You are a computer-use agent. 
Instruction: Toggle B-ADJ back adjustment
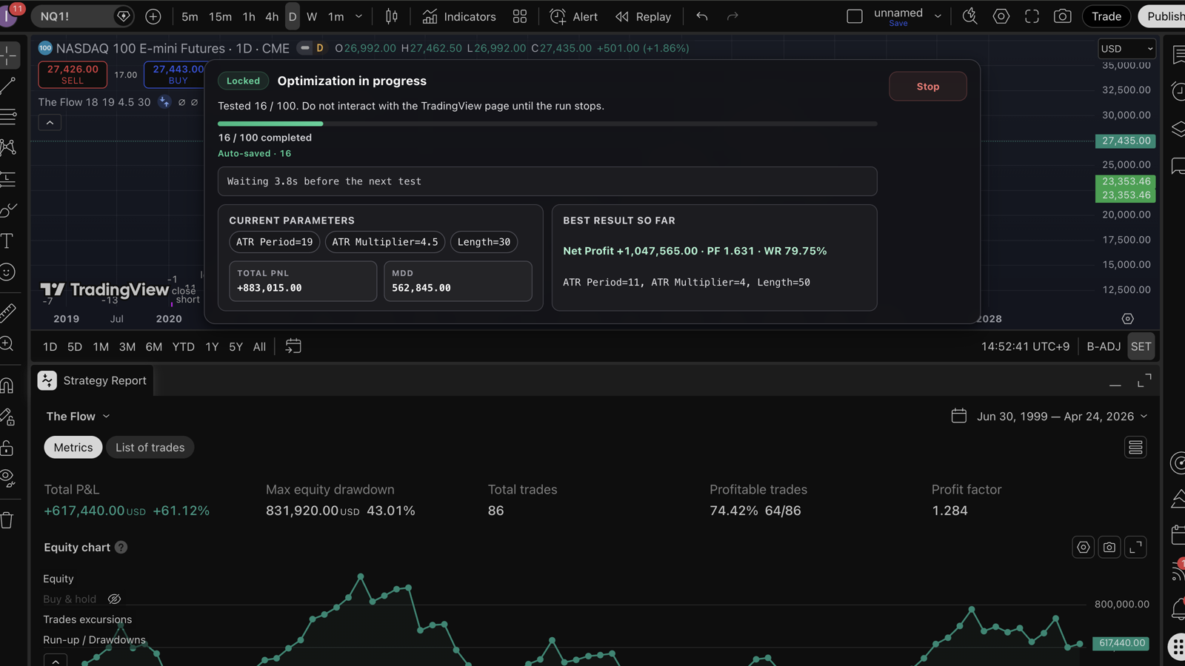point(1104,346)
